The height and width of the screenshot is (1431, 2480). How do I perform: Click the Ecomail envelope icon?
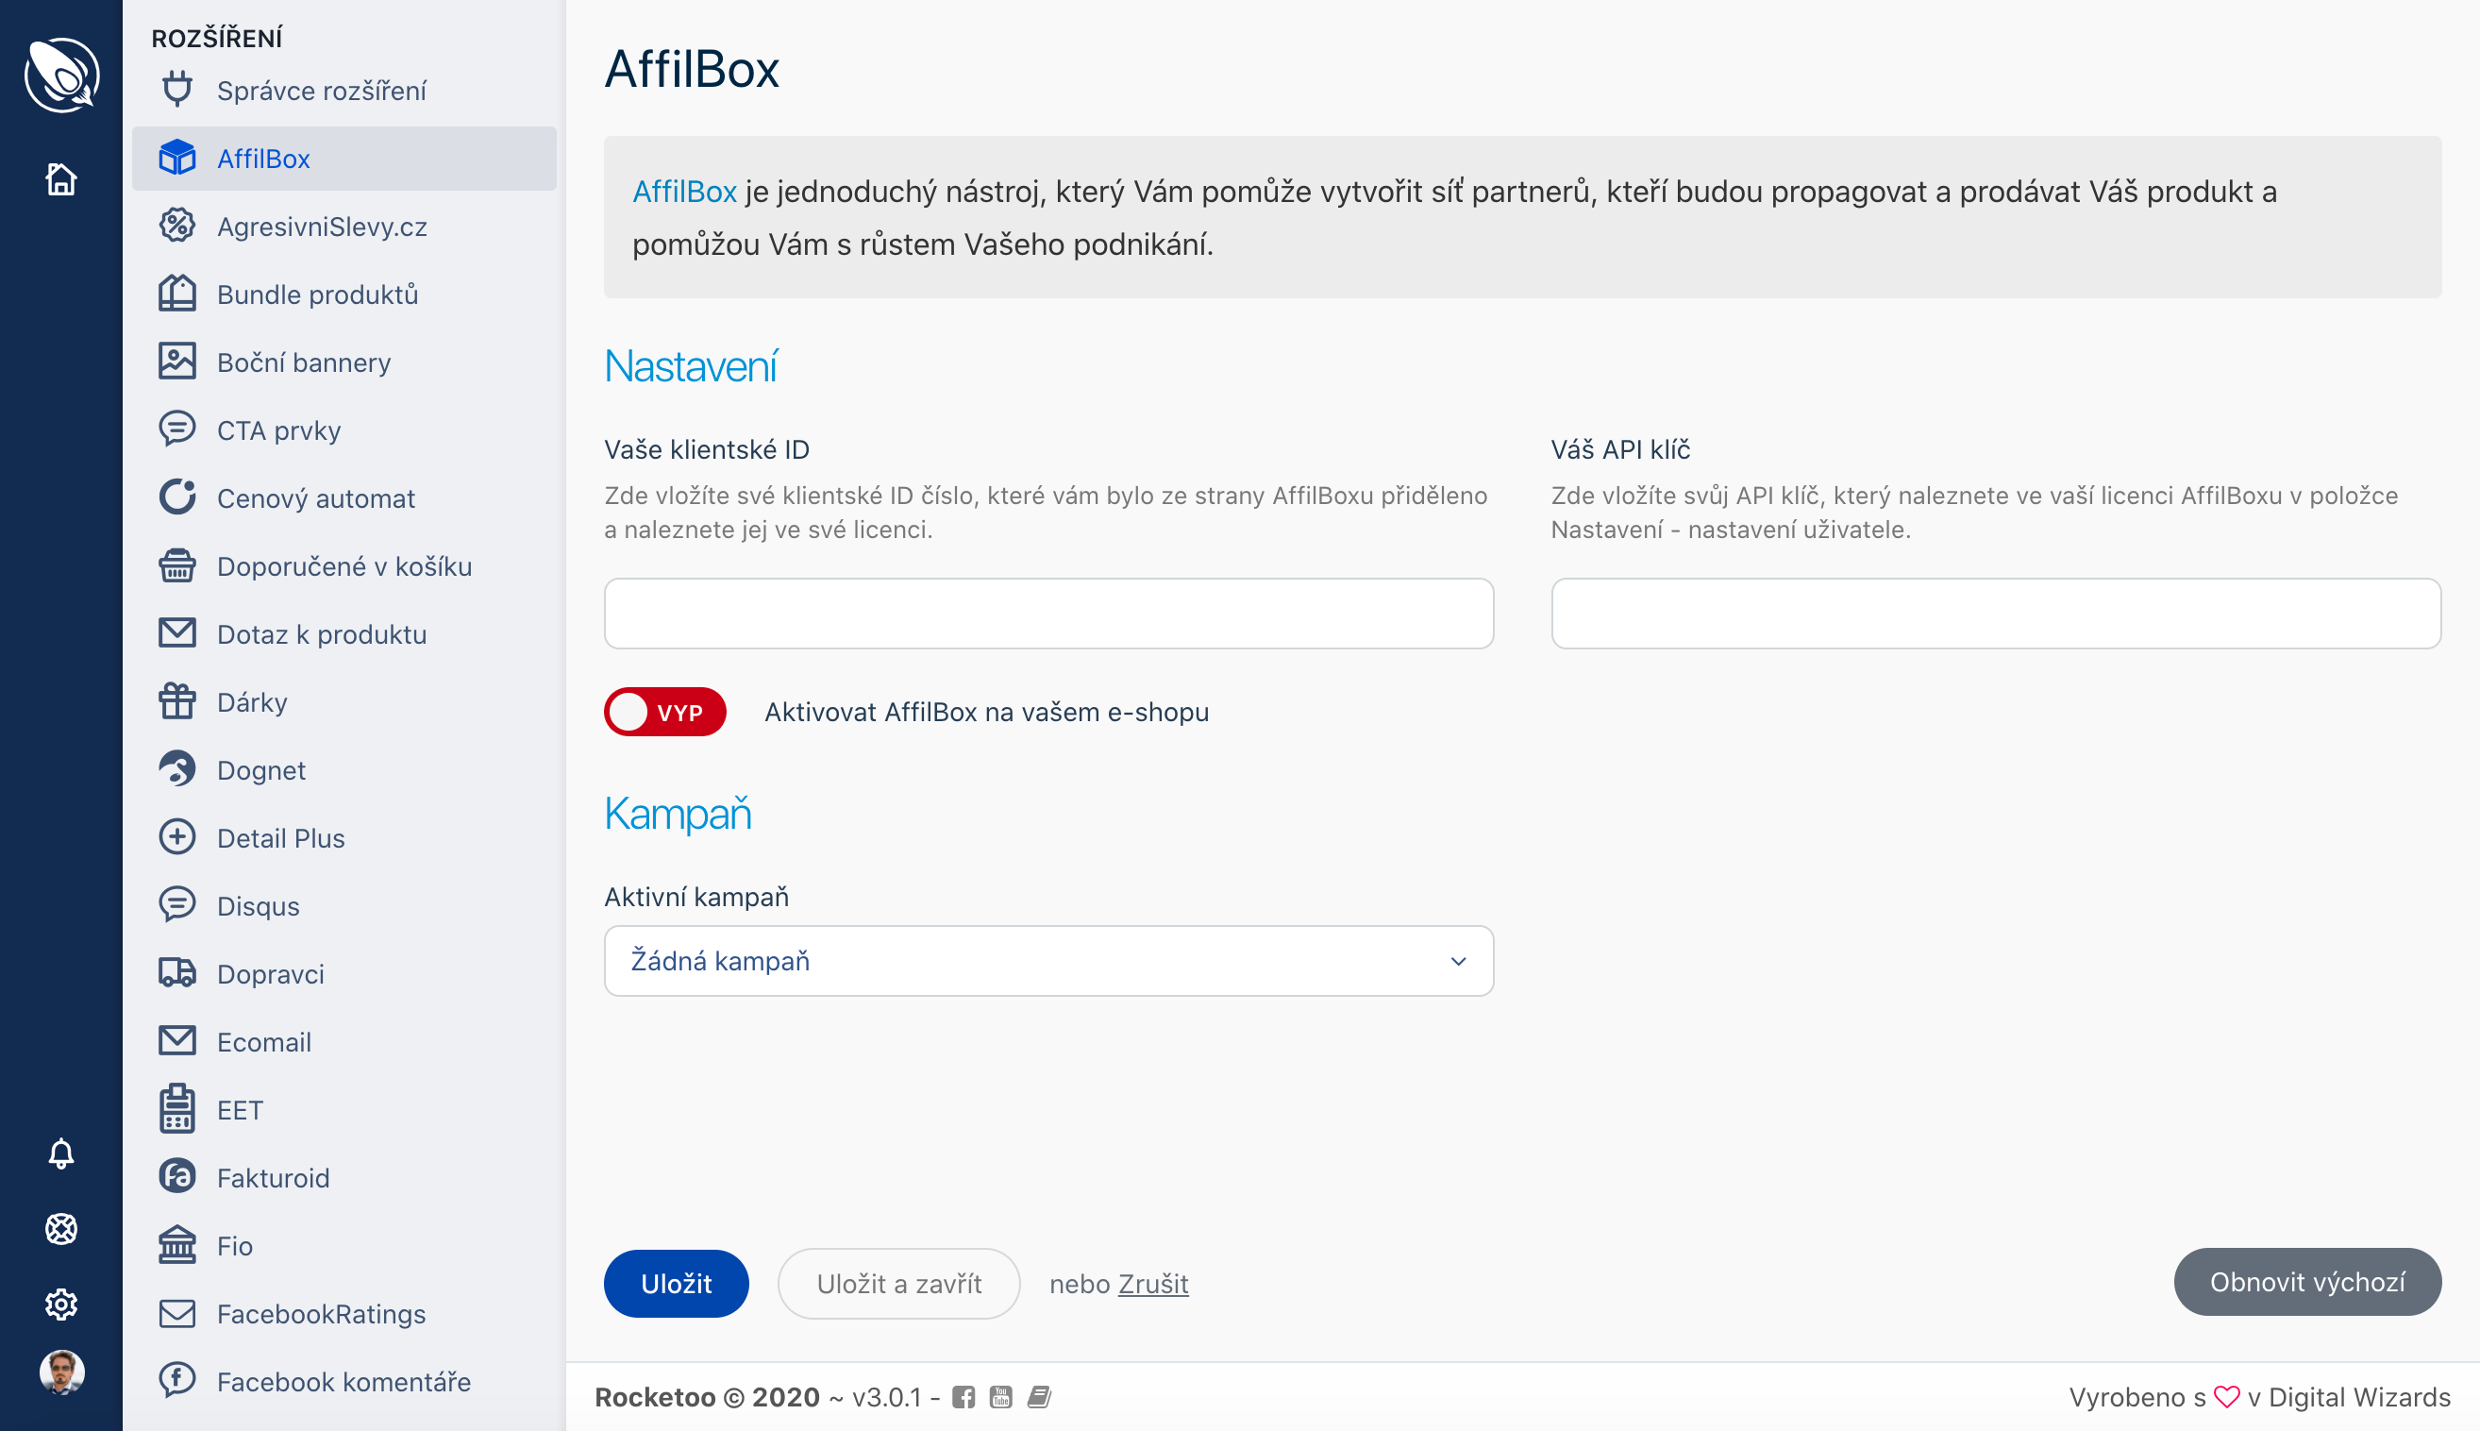coord(176,1041)
